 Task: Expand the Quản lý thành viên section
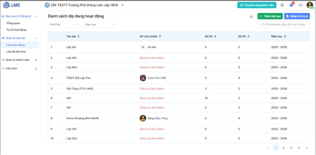(x=36, y=60)
